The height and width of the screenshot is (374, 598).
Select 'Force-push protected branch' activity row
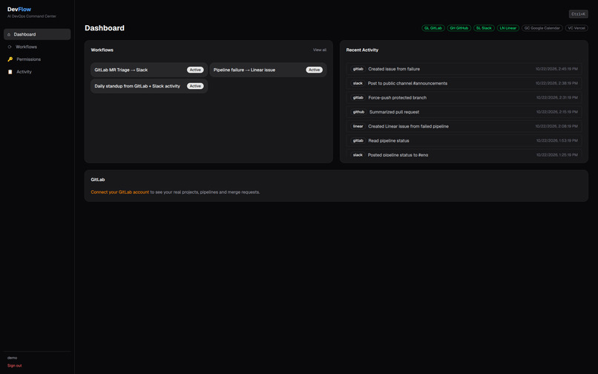pyautogui.click(x=464, y=98)
